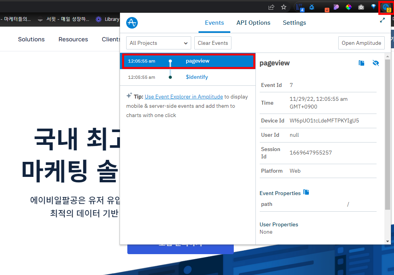Bookmark this page with the star icon
The image size is (394, 275).
(x=284, y=7)
